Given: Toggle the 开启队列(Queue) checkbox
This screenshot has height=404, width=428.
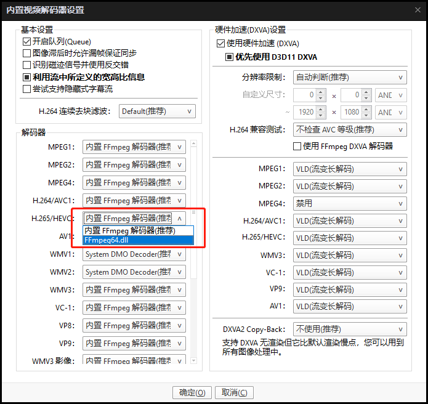Looking at the screenshot, I should coord(26,41).
